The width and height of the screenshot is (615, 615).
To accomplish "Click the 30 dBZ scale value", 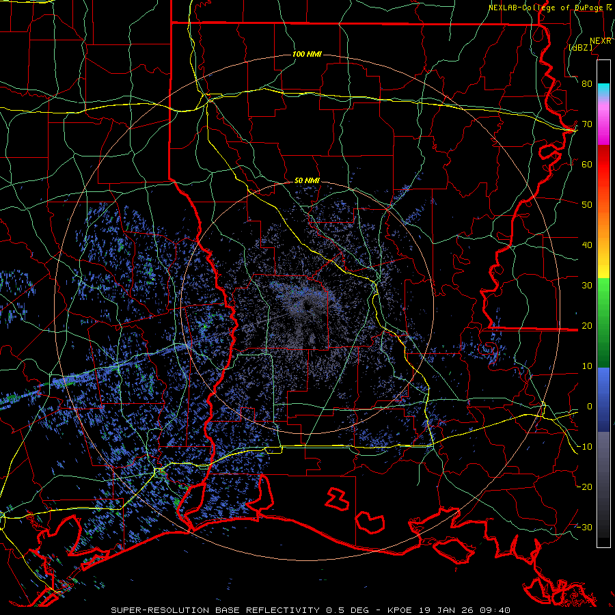I will (x=587, y=285).
